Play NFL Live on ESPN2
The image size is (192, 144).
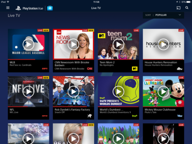(28, 92)
